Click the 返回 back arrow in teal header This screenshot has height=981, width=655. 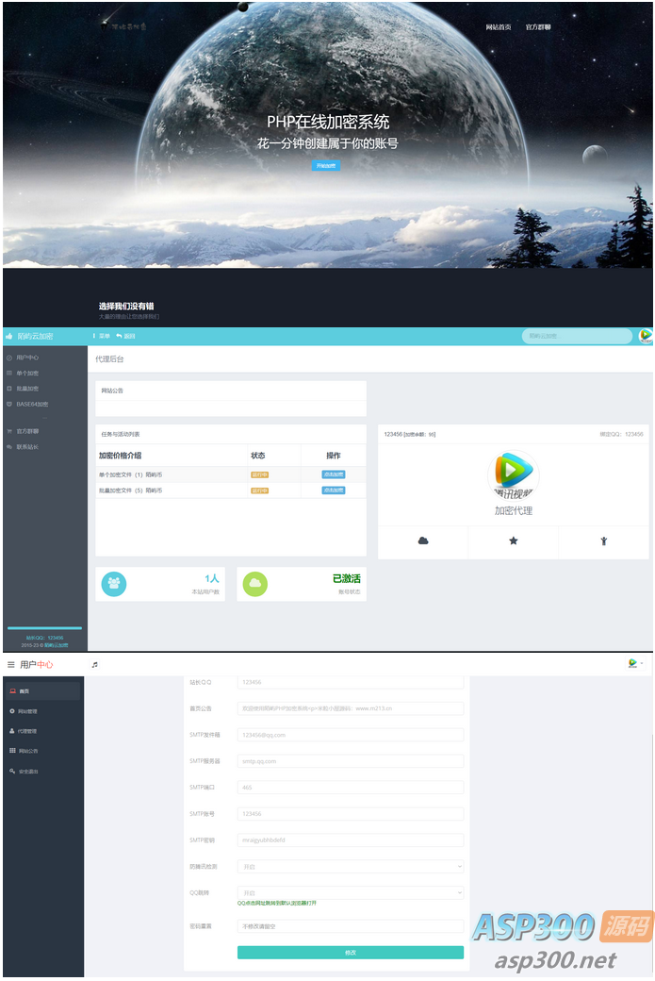coord(125,336)
